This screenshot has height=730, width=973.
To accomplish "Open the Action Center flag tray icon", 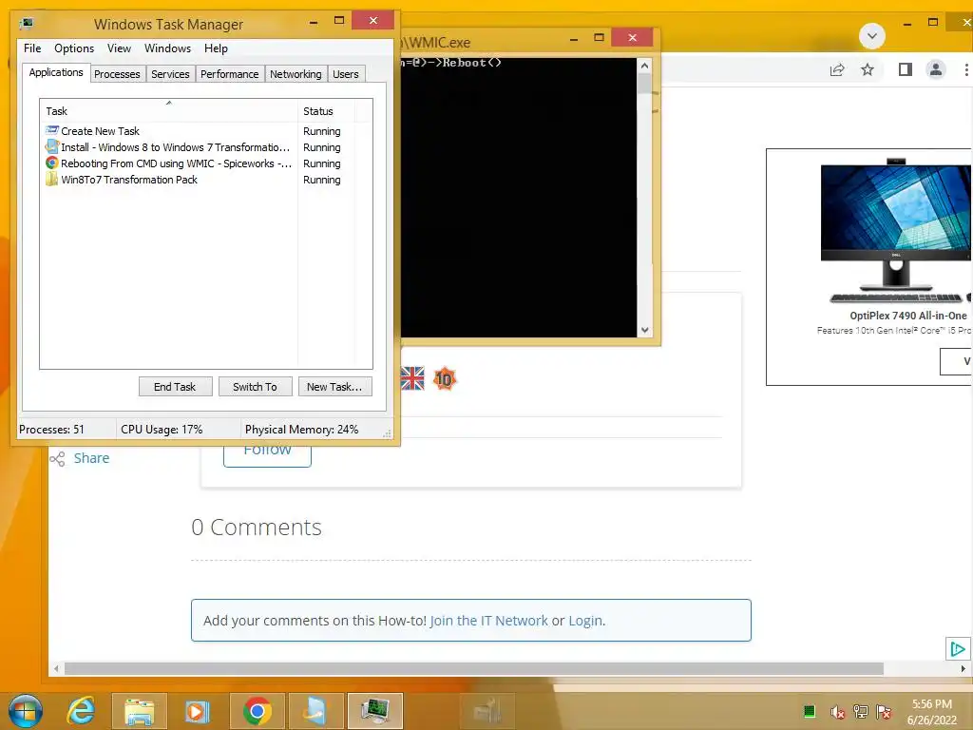I will click(x=884, y=712).
